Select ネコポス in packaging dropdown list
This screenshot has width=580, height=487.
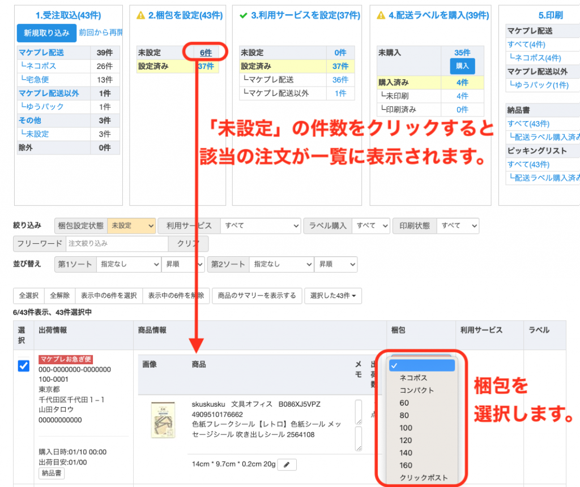click(x=421, y=378)
